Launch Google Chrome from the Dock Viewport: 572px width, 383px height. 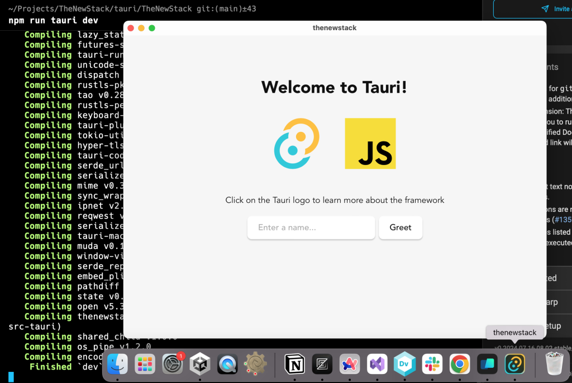coord(460,364)
